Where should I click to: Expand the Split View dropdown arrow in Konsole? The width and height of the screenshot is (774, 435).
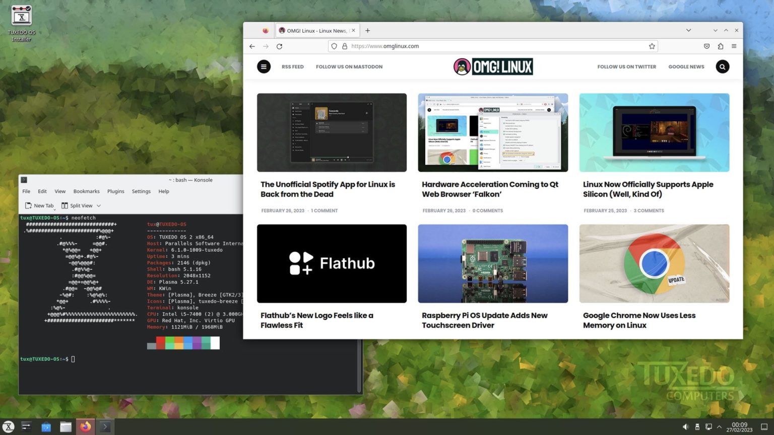[99, 205]
